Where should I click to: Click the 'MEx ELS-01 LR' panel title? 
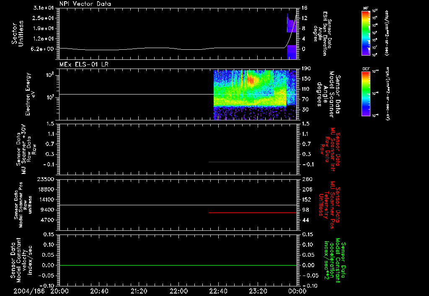84,64
